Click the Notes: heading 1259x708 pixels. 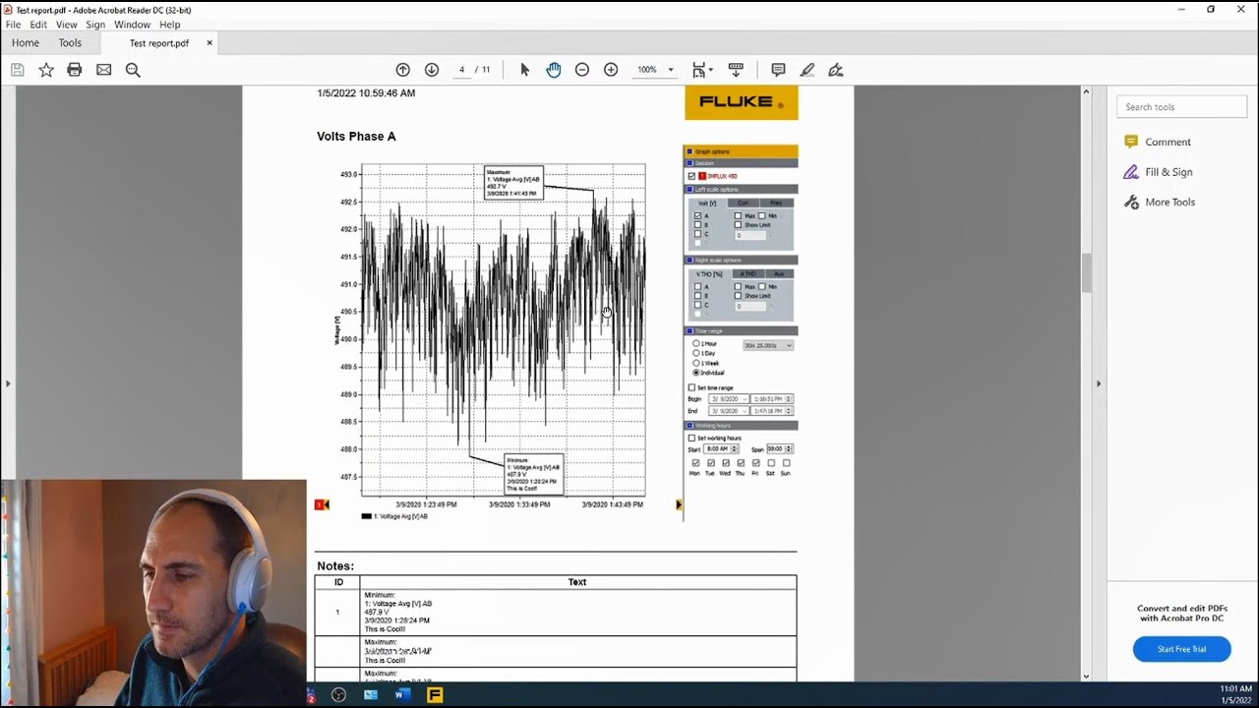tap(335, 566)
